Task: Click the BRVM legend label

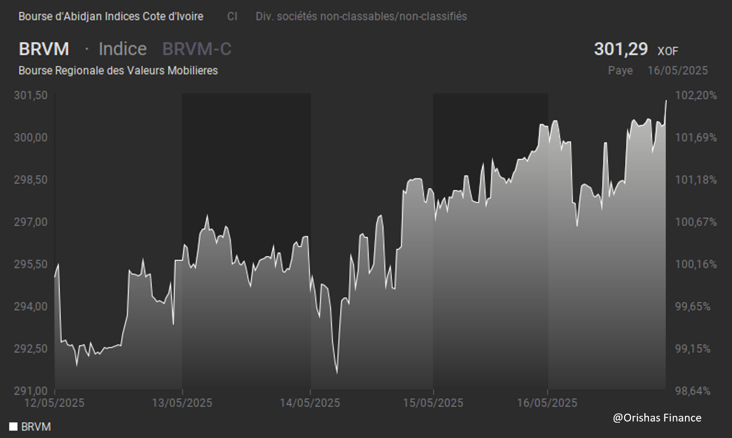Action: 36,427
